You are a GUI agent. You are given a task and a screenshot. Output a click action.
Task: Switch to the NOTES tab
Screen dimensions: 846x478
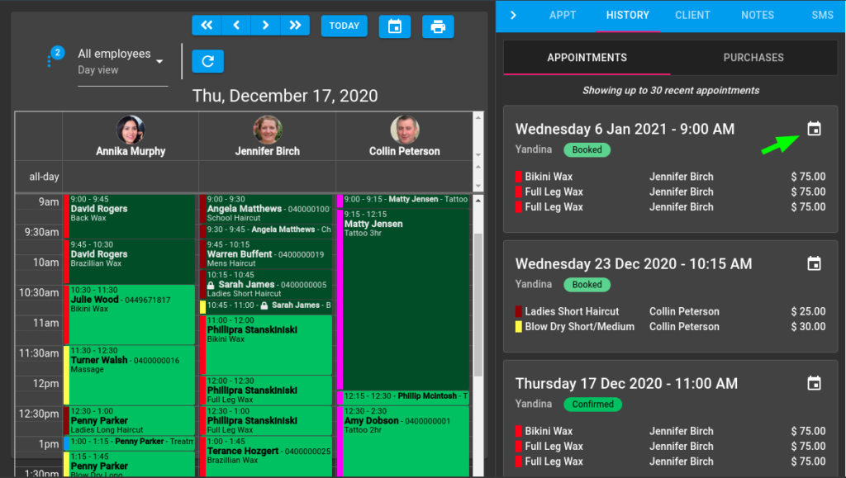point(758,15)
